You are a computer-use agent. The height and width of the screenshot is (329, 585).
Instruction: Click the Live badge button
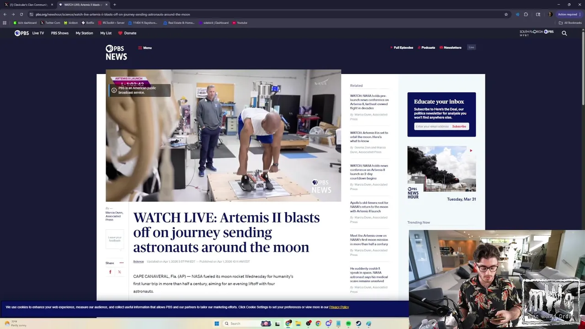coord(471,47)
